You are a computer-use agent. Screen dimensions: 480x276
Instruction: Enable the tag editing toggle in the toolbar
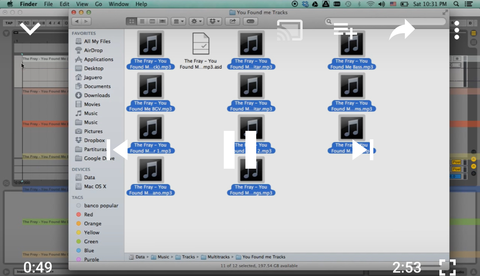click(250, 21)
